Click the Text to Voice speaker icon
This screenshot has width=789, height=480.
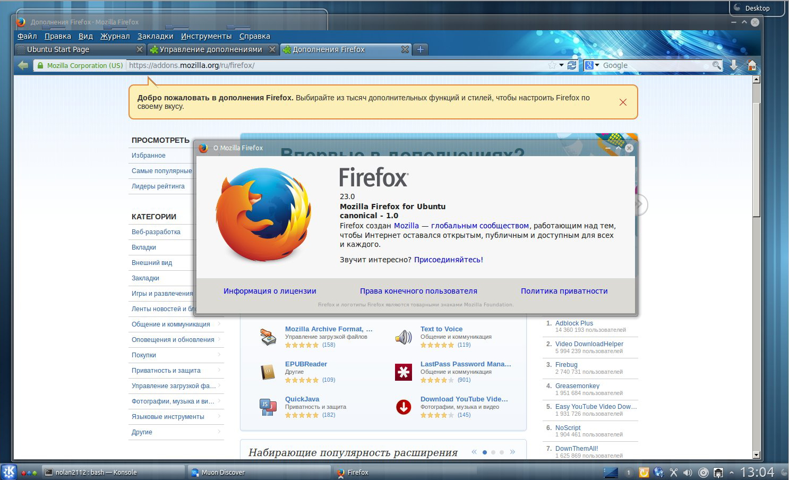(404, 337)
